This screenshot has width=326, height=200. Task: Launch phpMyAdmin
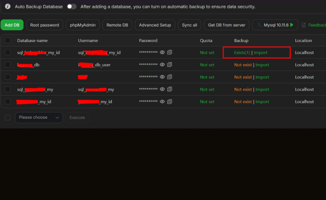click(x=83, y=25)
